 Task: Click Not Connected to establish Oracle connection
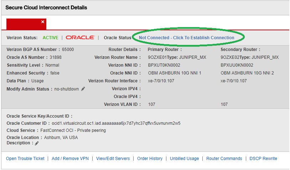[186, 37]
